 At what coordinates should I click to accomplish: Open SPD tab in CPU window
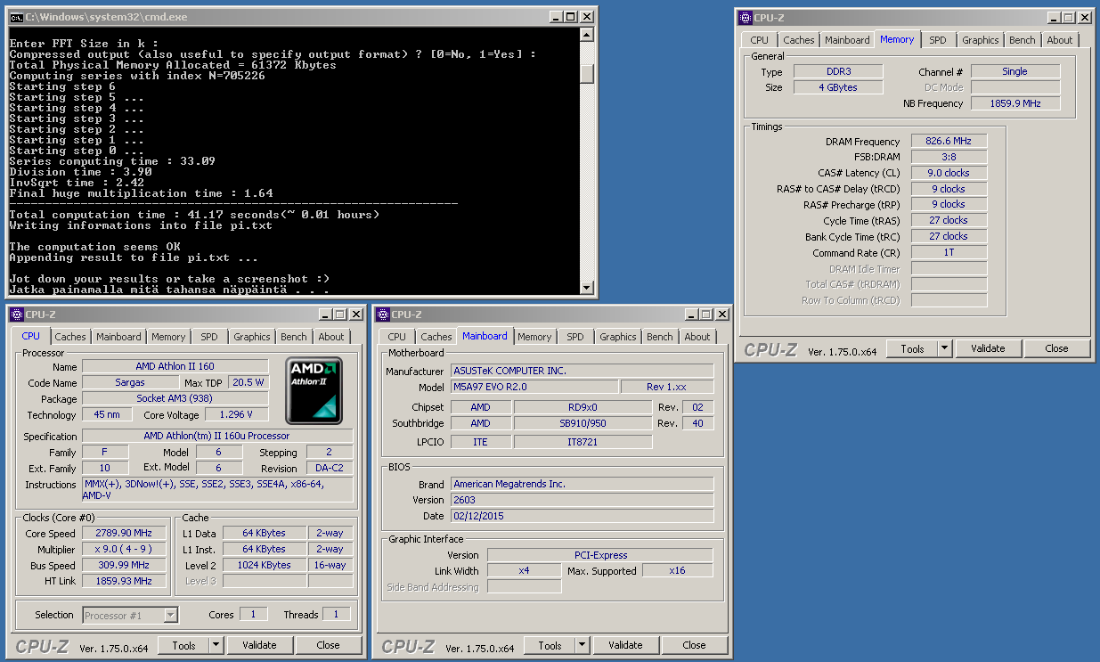click(209, 337)
